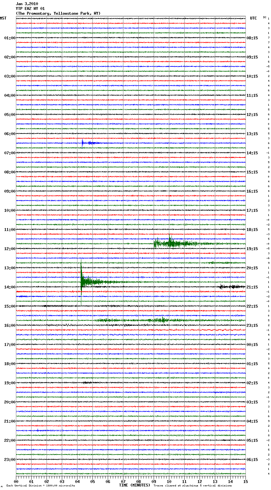The height and width of the screenshot is (490, 271).
Task: Select the 20:00 MST time label
Action: pos(10,402)
